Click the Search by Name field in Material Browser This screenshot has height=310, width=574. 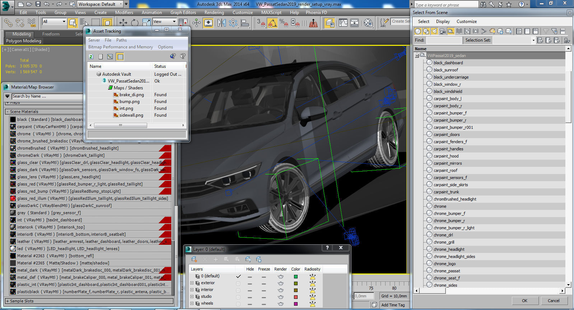click(47, 96)
